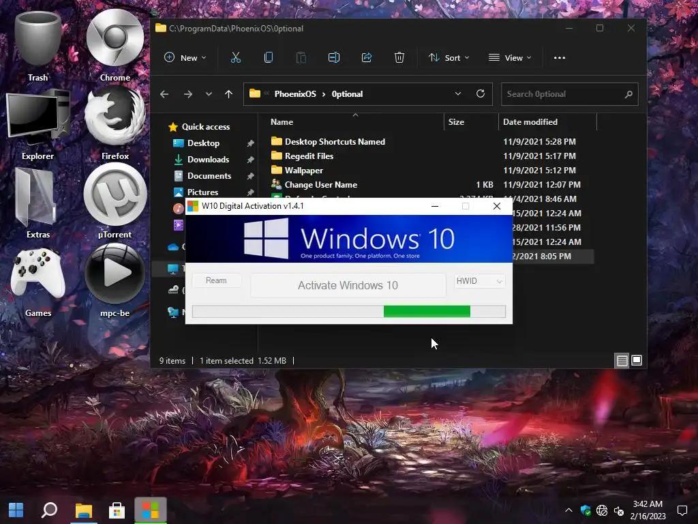Show hidden system tray icons

coord(568,510)
